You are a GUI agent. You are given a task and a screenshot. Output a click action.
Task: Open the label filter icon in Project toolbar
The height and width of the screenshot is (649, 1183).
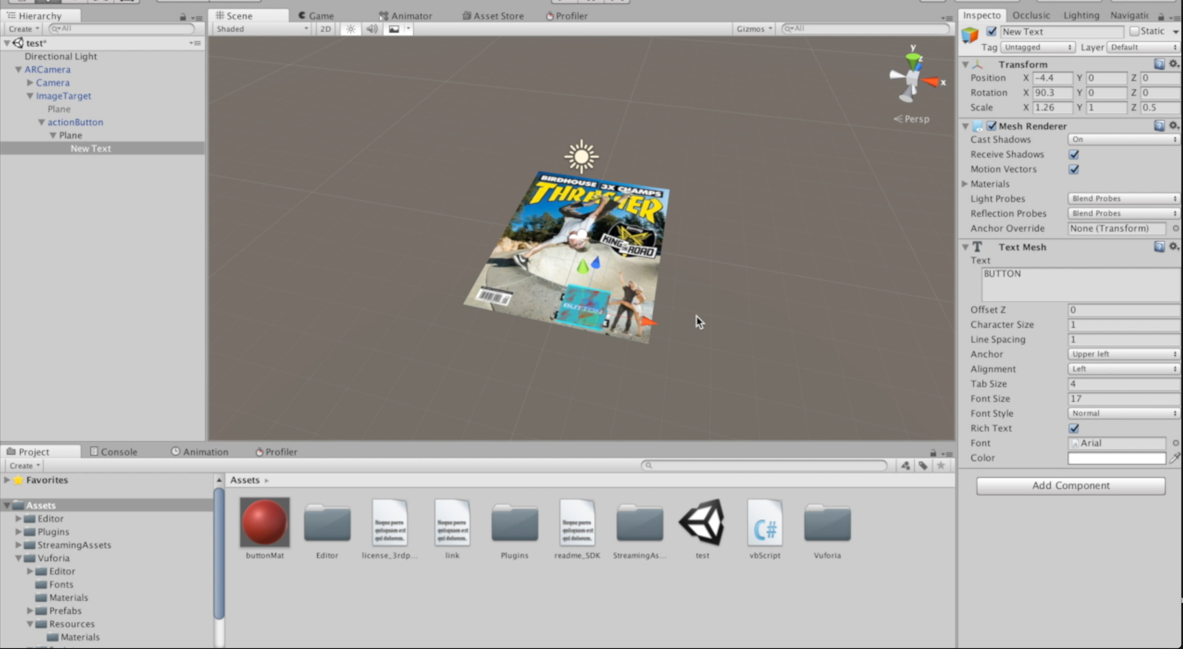pyautogui.click(x=923, y=465)
